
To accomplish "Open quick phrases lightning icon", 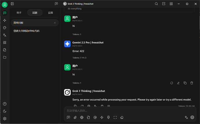I will 102,117.
